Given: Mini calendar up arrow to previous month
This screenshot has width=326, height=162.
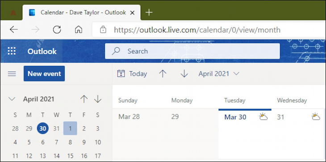Looking at the screenshot, I should coord(84,99).
